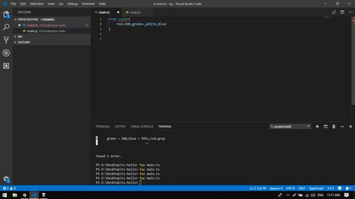The width and height of the screenshot is (355, 199).
Task: Switch to the main.ts editor tab
Action: (x=106, y=12)
